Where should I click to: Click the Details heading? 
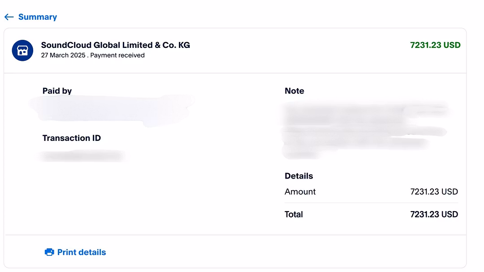point(299,176)
